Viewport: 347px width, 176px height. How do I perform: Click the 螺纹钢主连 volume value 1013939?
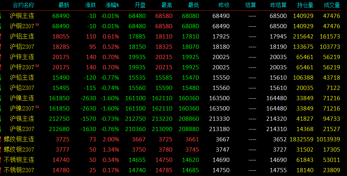[x=328, y=139]
